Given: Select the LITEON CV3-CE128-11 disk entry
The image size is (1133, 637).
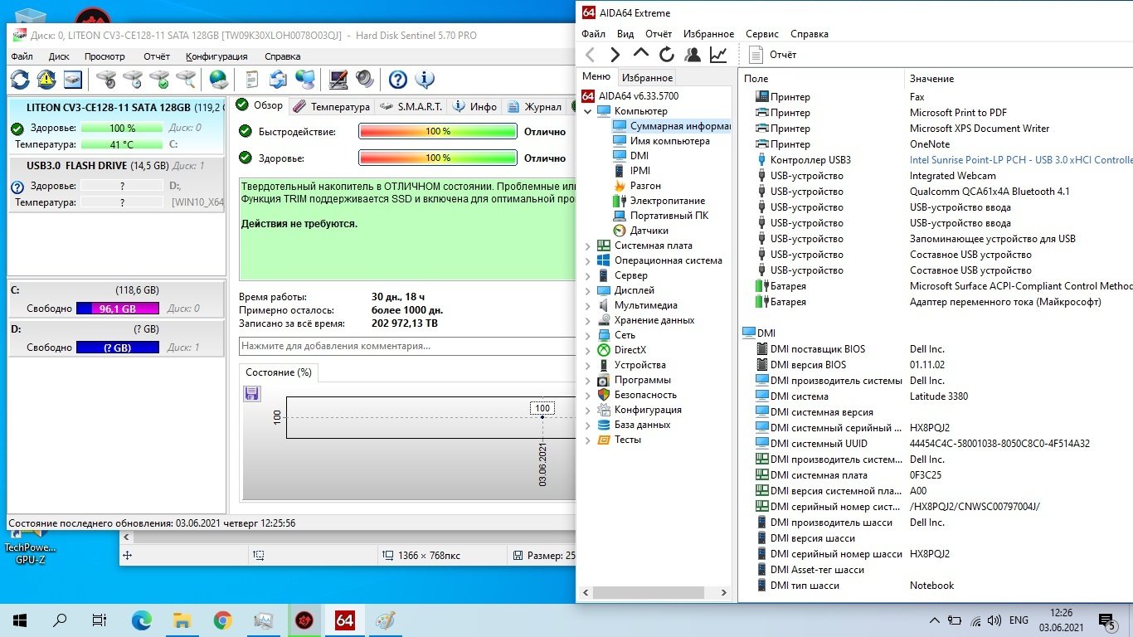Looking at the screenshot, I should pos(116,125).
